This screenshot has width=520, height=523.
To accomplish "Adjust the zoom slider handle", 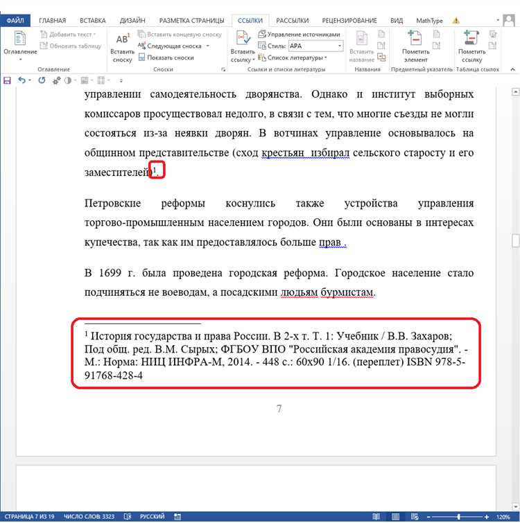I will [x=459, y=517].
